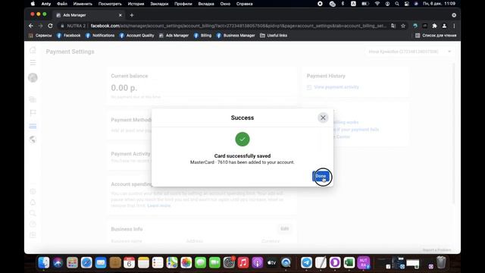485x273 pixels.
Task: Open Music from the dock
Action: click(242, 263)
